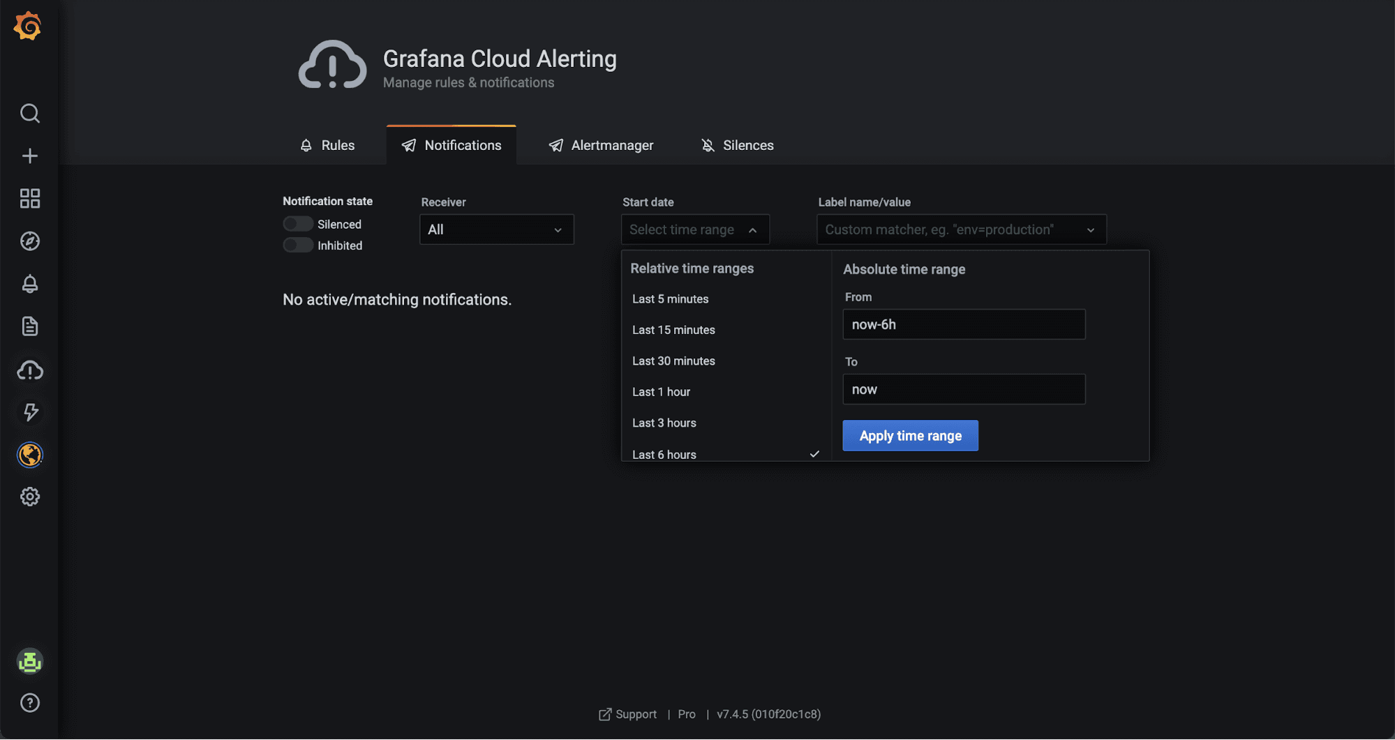Open the Grafana Cloud Alerting sidebar icon

(x=29, y=370)
